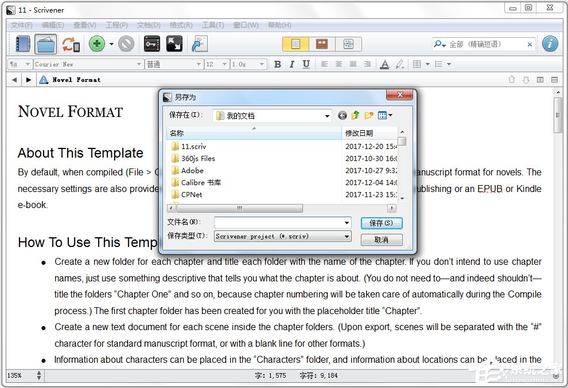Switch to corkboard view mode
The height and width of the screenshot is (388, 568).
click(x=322, y=44)
